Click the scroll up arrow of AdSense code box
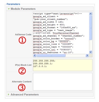Viewport: 99px width, 102px height. click(x=90, y=14)
